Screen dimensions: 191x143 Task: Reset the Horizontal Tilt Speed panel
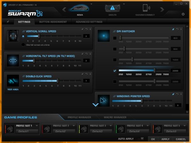pos(87,54)
